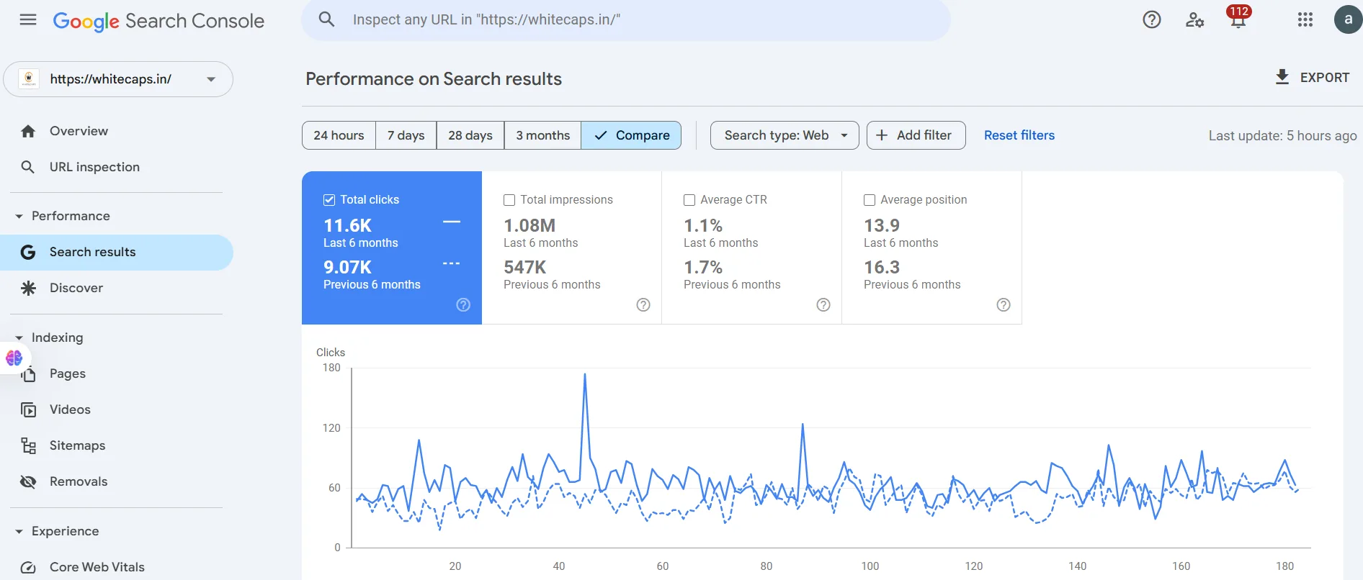The image size is (1363, 580).
Task: Open the https://whitecaps.in/ property dropdown
Action: point(118,79)
